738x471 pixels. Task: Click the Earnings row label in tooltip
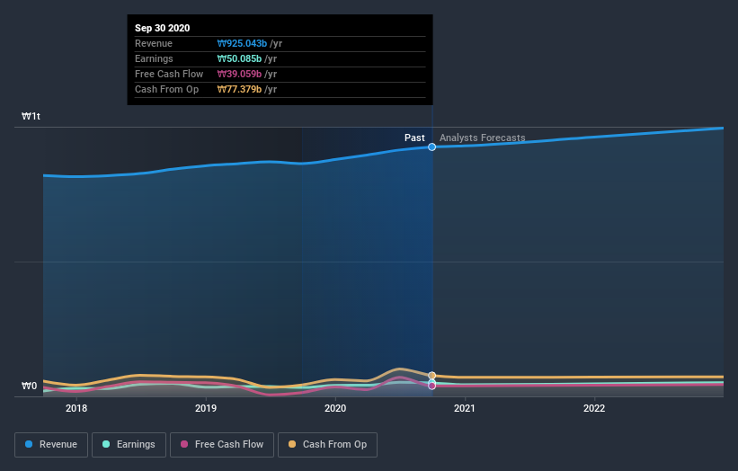pyautogui.click(x=154, y=58)
